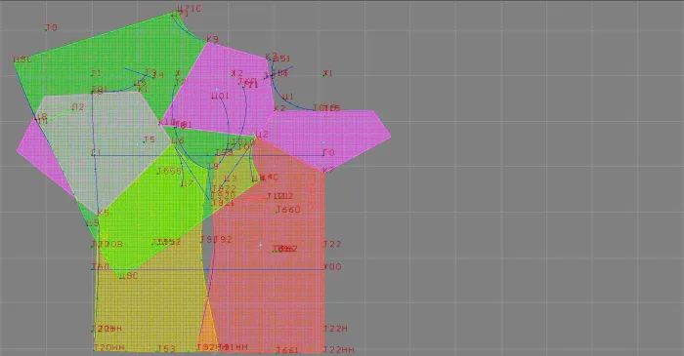The width and height of the screenshot is (684, 356).
Task: Click the T661 point on the bottom edge
Action: (287, 350)
